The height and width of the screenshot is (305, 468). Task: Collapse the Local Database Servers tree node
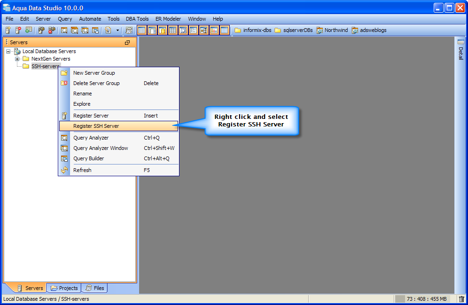point(8,51)
